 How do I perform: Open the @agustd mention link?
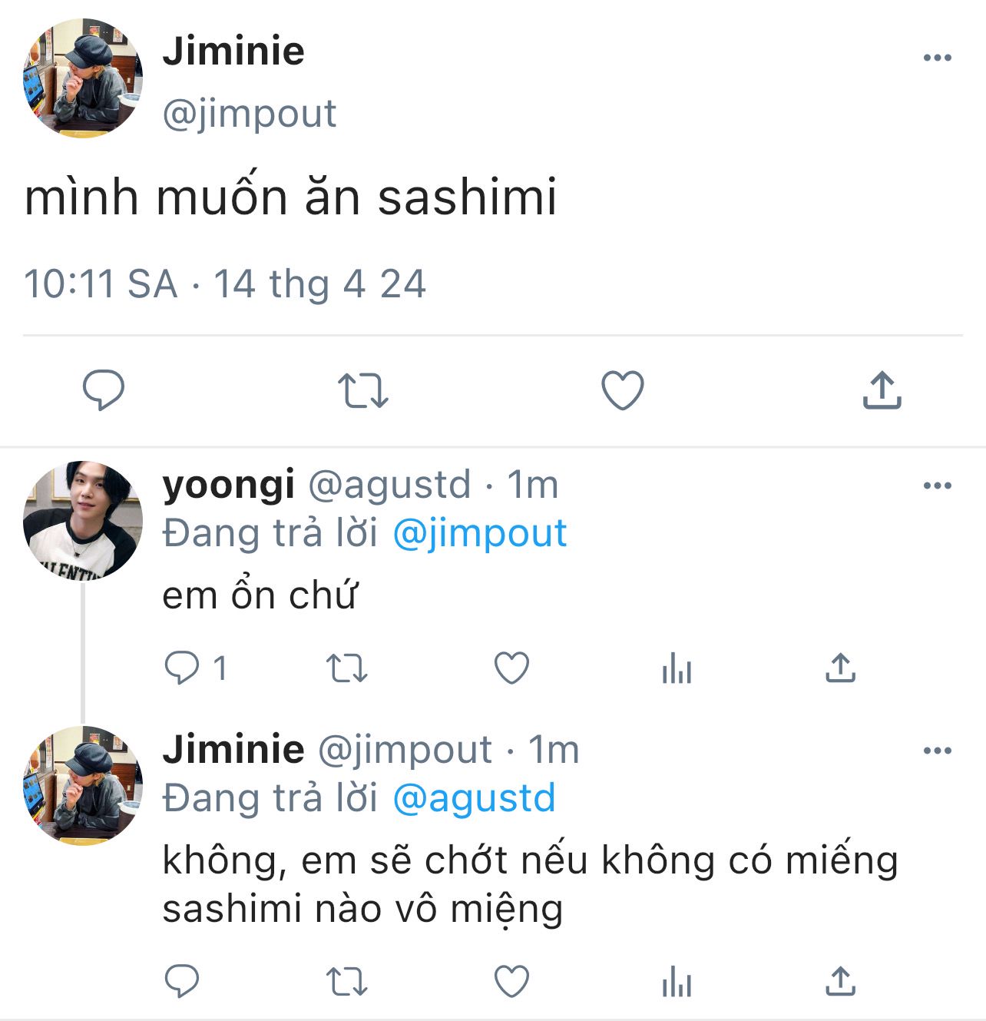(474, 798)
